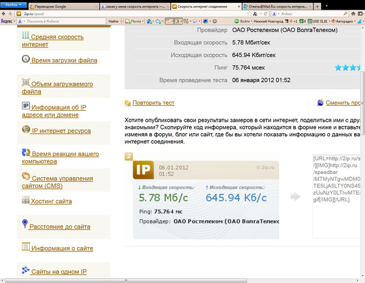
Task: Close the Скорость интернет соединения tab
Action: [x=238, y=7]
